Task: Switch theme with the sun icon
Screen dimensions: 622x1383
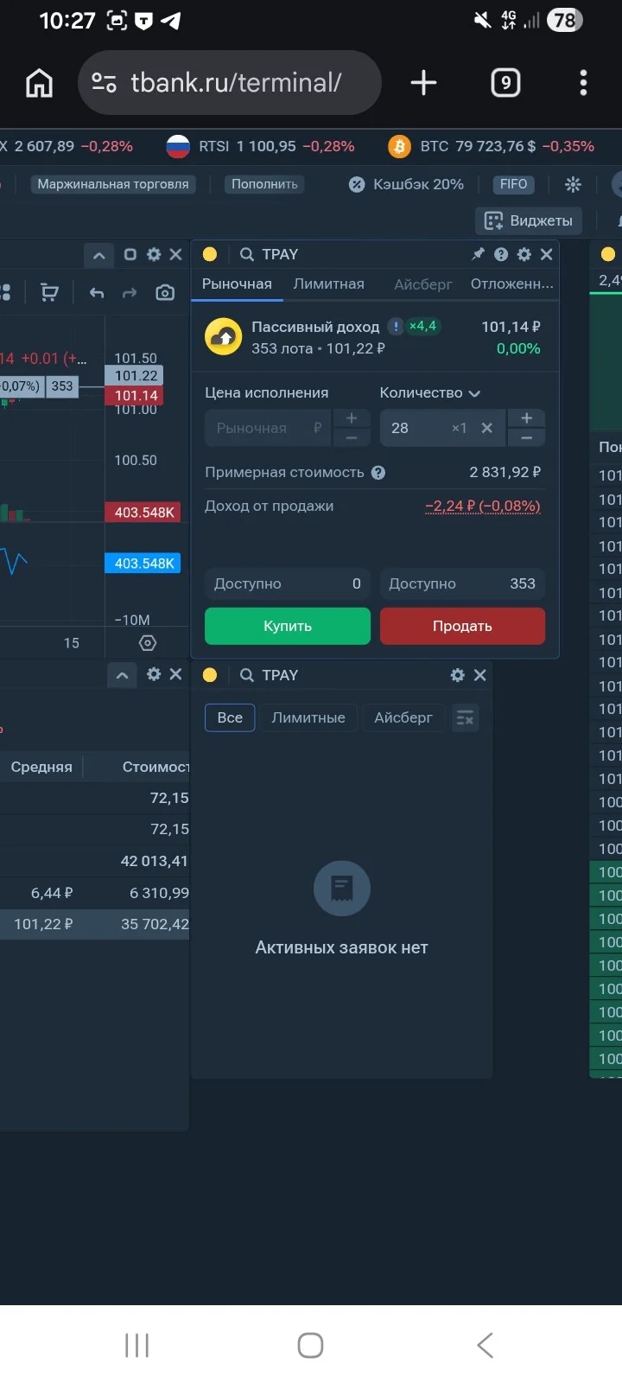Action: point(573,184)
